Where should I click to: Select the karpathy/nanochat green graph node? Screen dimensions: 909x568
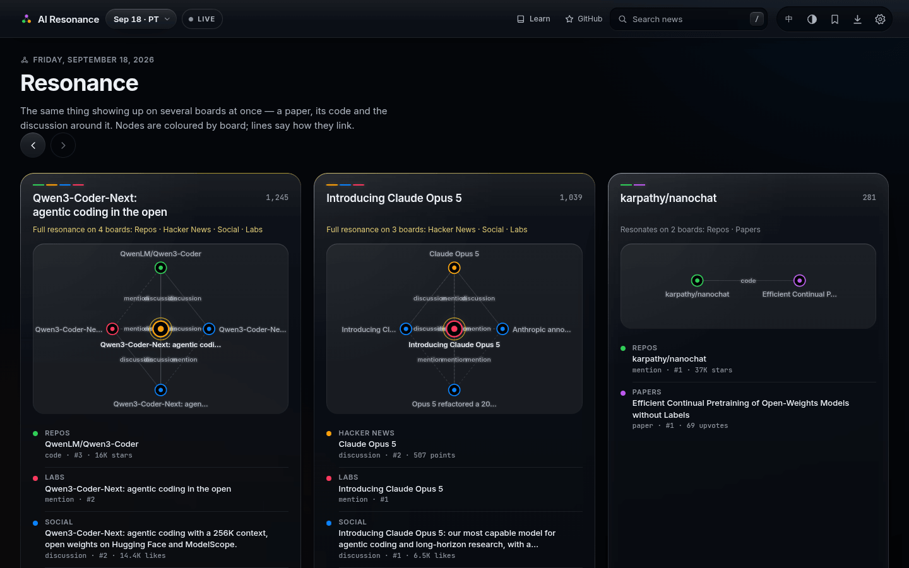point(697,280)
